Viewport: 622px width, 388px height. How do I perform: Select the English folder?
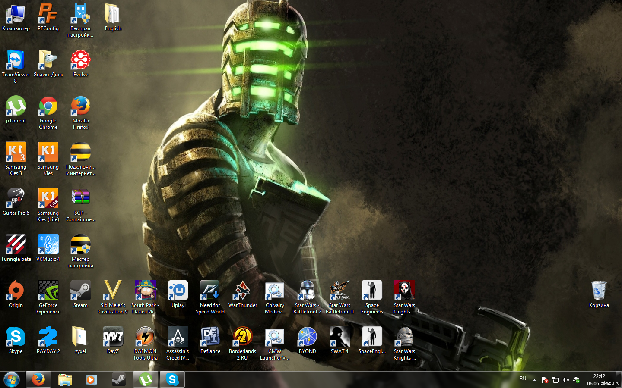pyautogui.click(x=113, y=18)
